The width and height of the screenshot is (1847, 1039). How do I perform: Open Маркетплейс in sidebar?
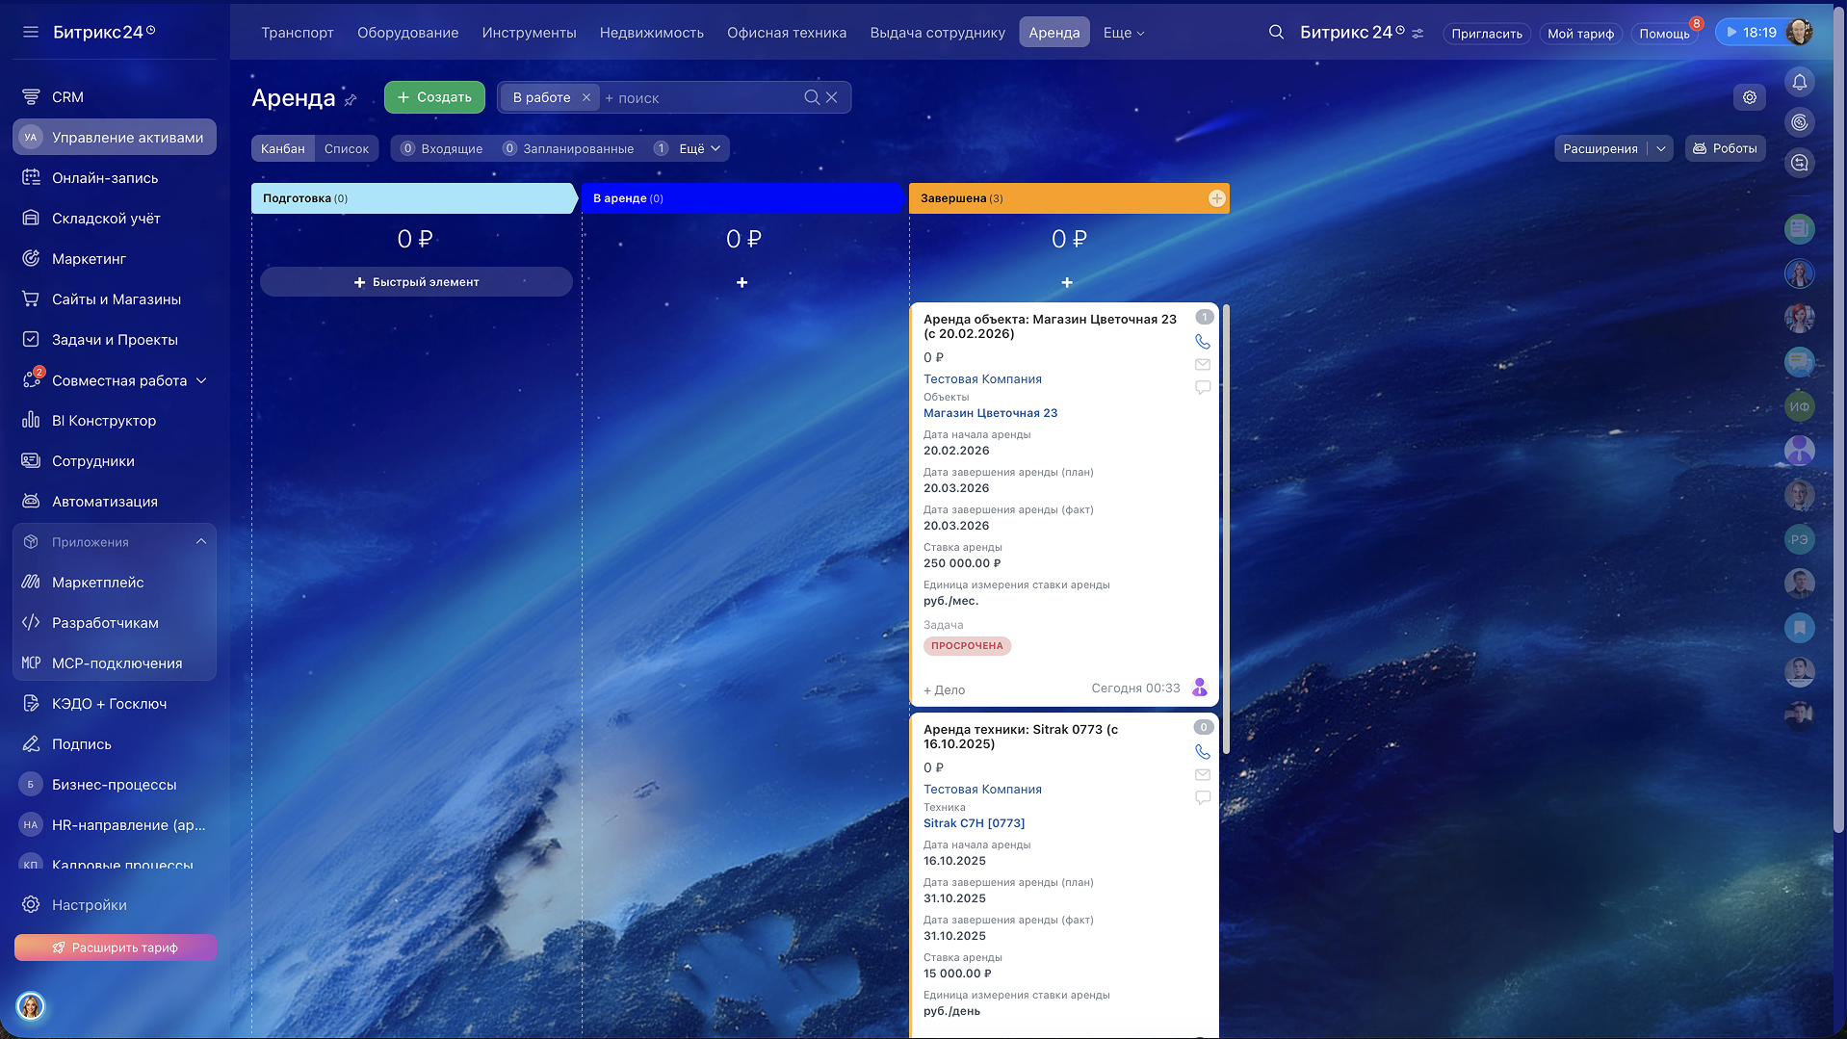click(x=115, y=583)
